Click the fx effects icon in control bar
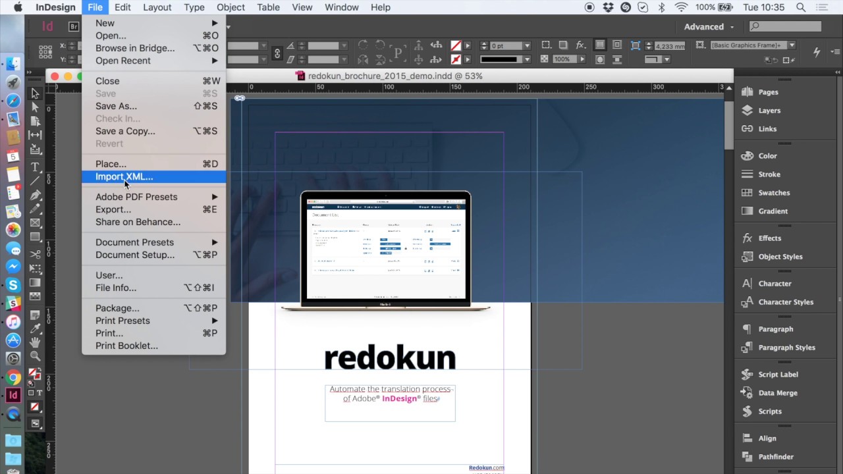843x474 pixels. (x=580, y=45)
